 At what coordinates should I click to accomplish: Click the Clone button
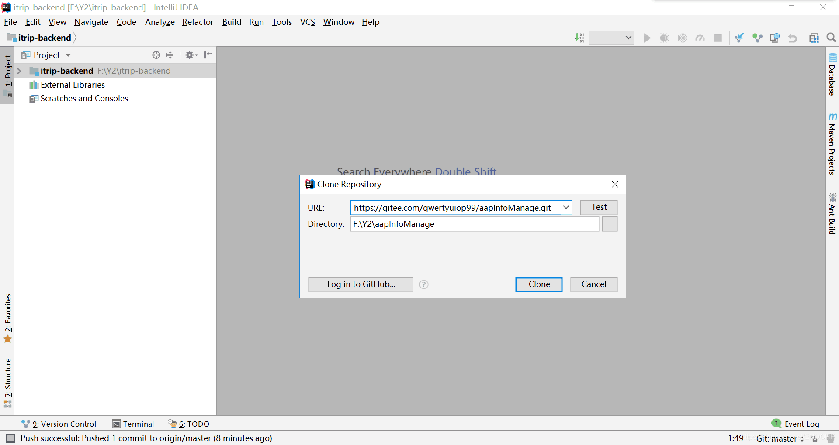(x=539, y=284)
